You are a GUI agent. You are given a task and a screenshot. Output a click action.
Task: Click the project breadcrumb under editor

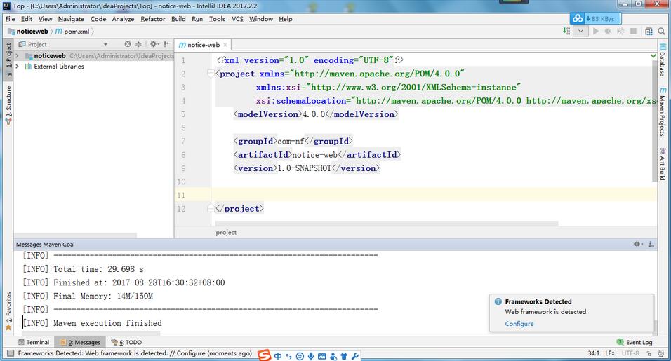coord(226,233)
